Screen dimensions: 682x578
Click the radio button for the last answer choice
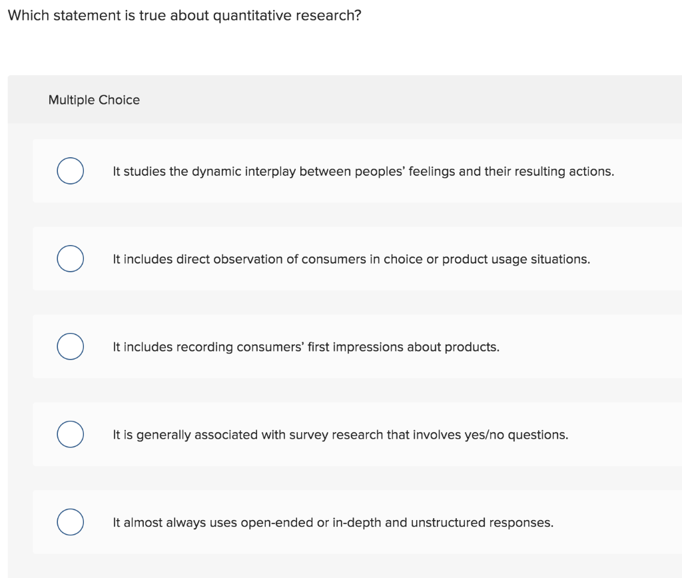coord(70,522)
